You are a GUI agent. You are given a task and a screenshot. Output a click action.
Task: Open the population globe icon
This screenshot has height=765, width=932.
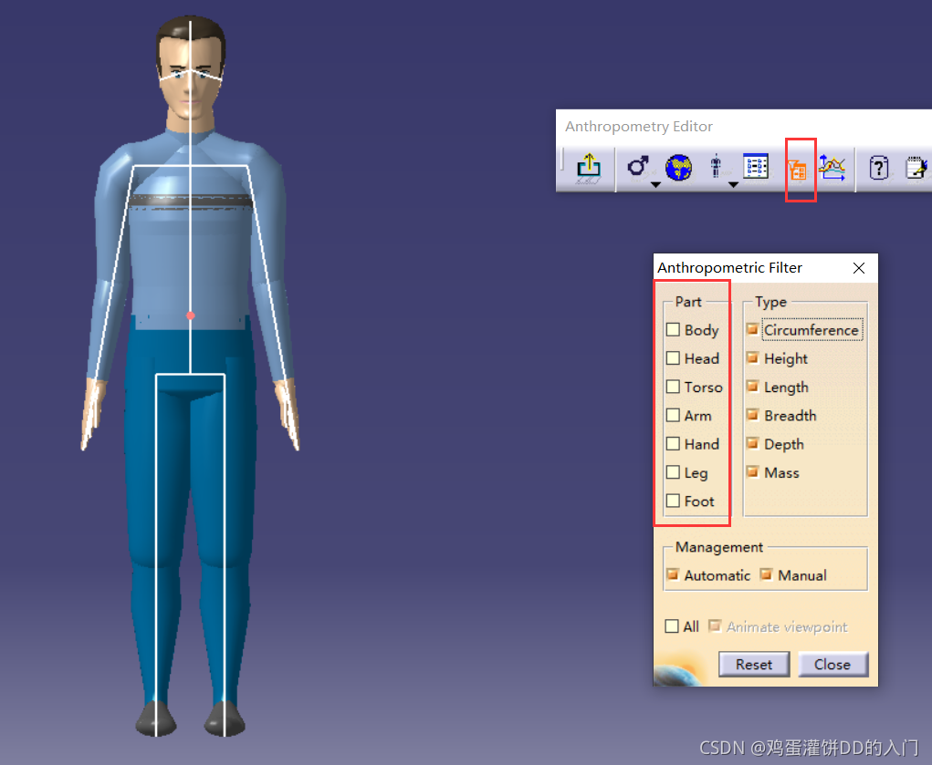(x=678, y=168)
